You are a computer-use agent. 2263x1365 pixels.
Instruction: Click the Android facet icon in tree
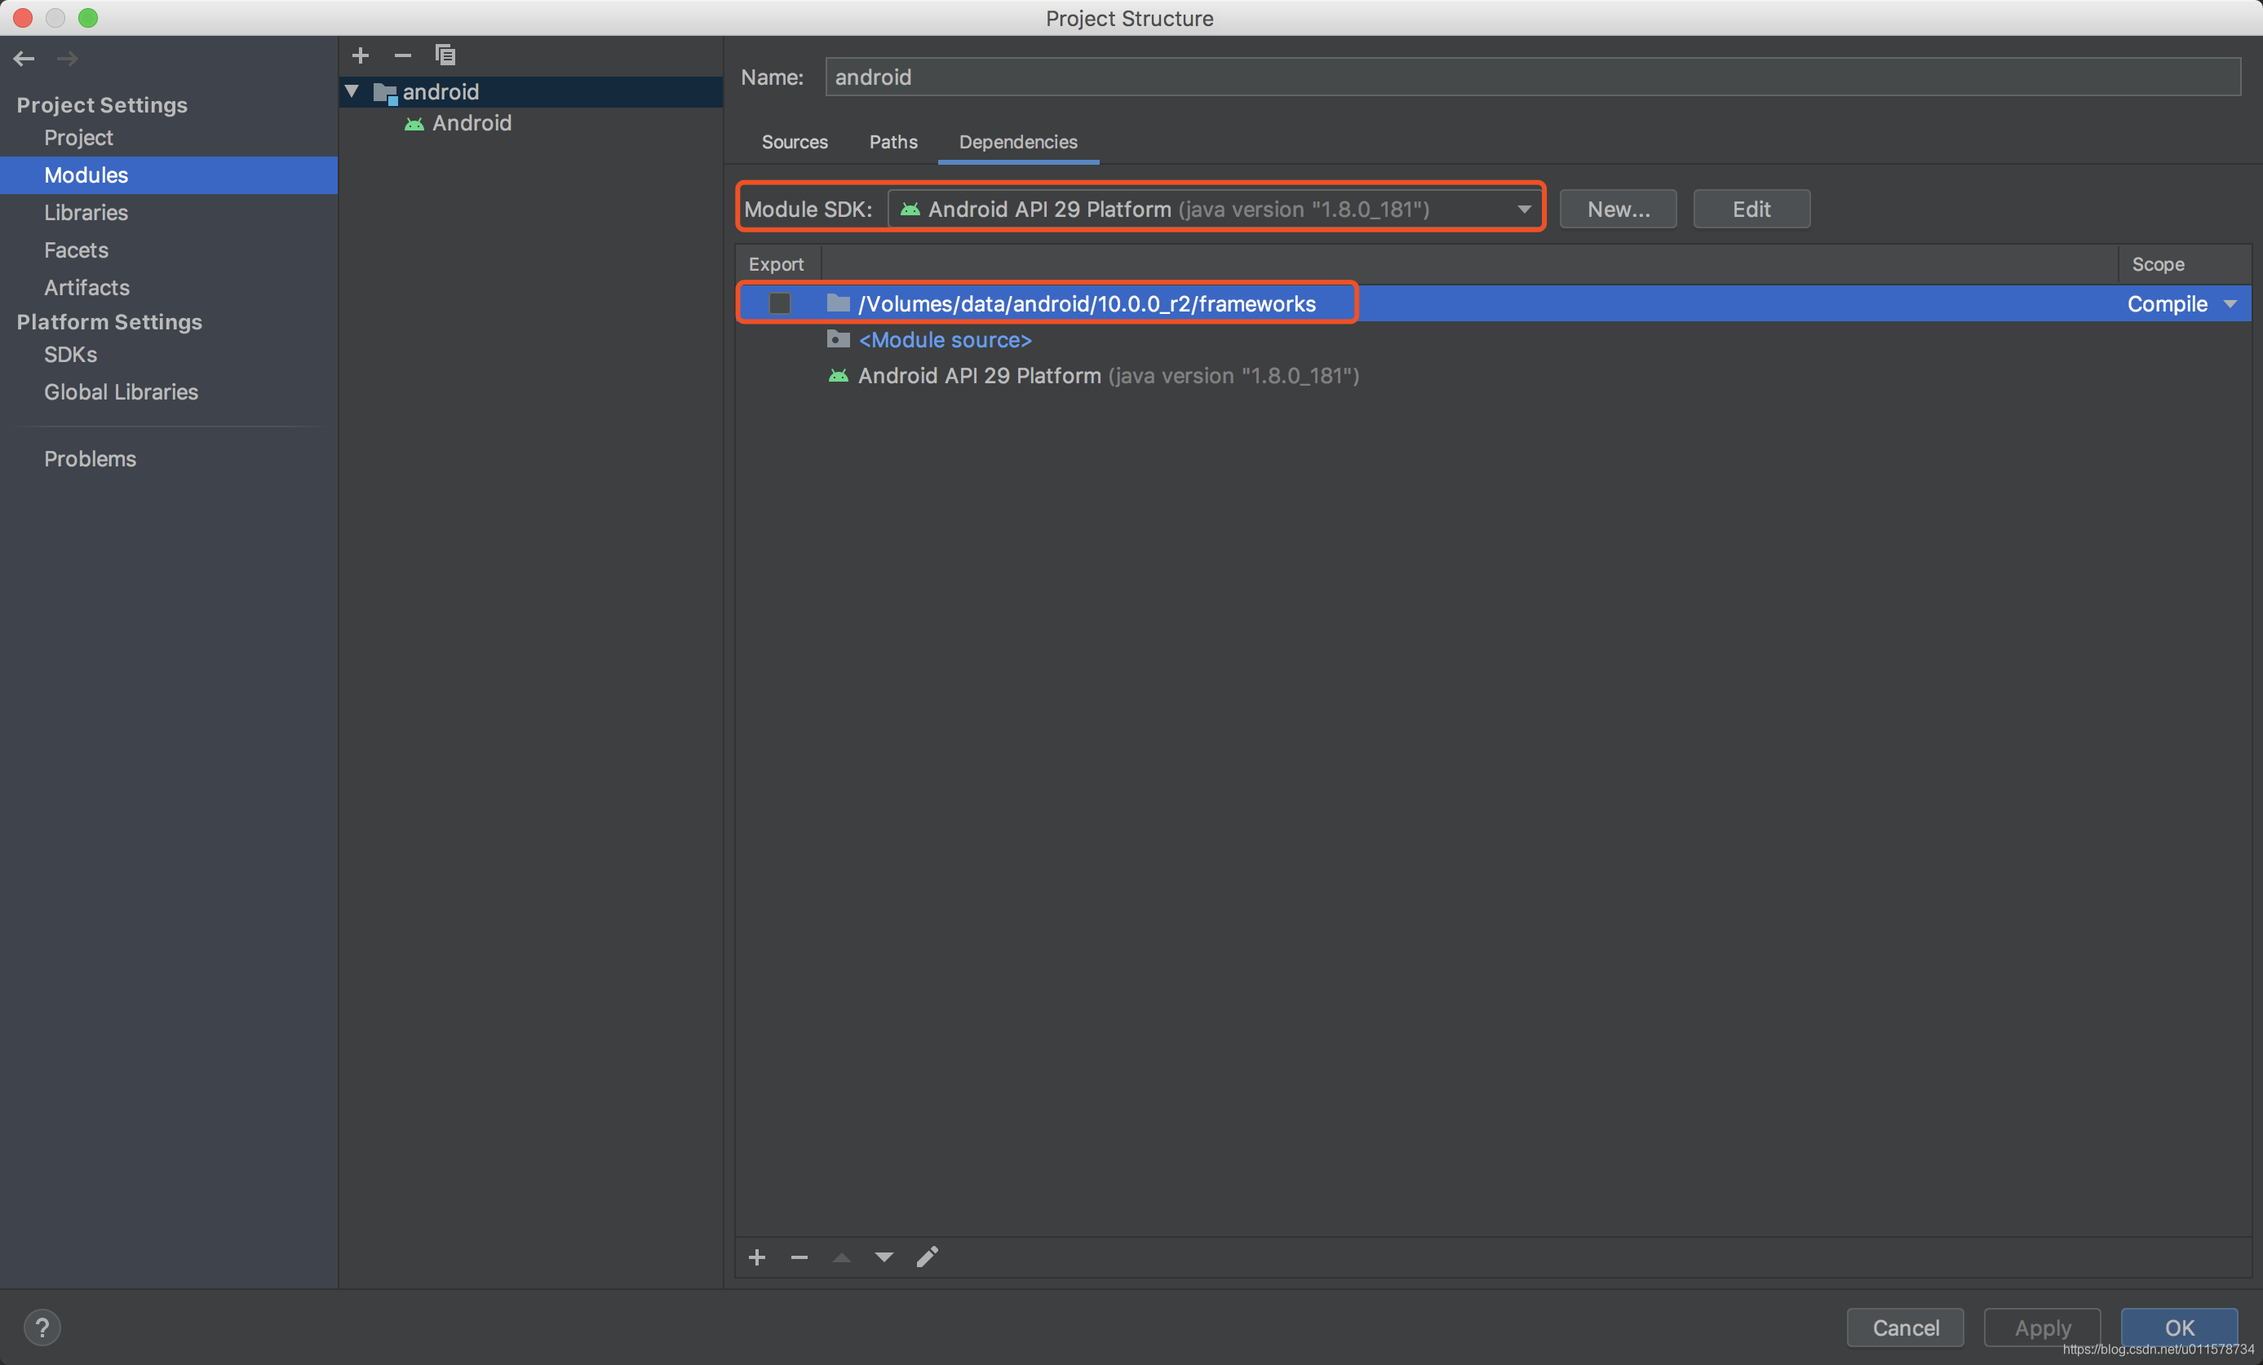(414, 123)
